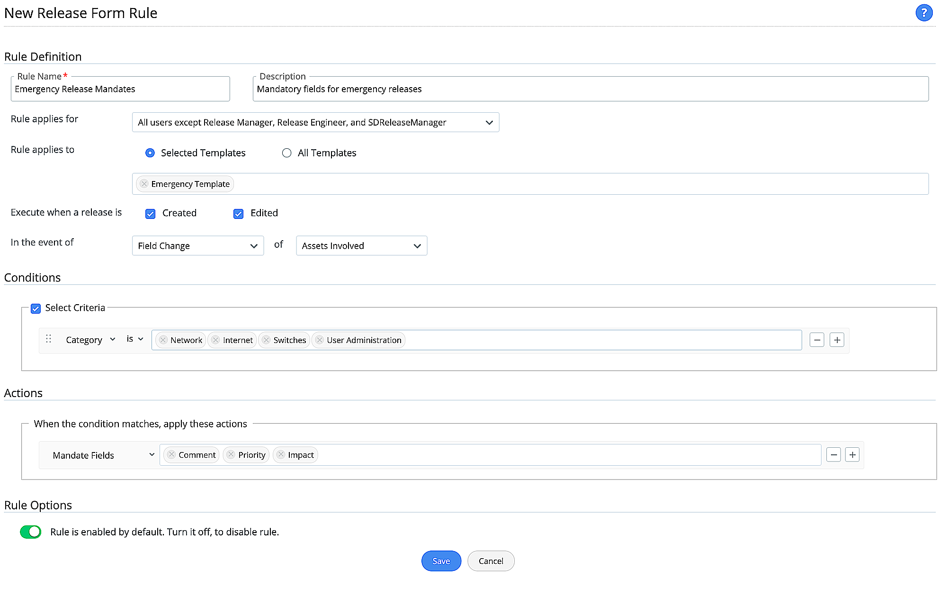Screen dimensions: 947x606
Task: Add a new criteria row with plus
Action: point(837,340)
